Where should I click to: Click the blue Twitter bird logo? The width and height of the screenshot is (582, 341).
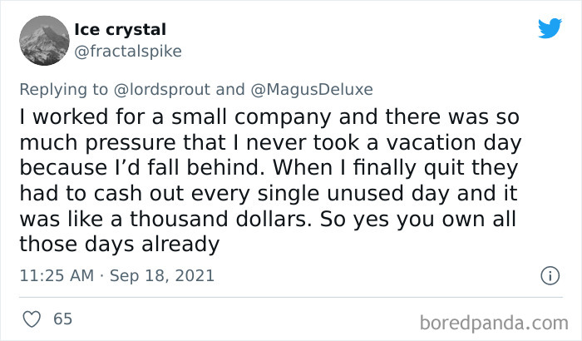[x=550, y=27]
